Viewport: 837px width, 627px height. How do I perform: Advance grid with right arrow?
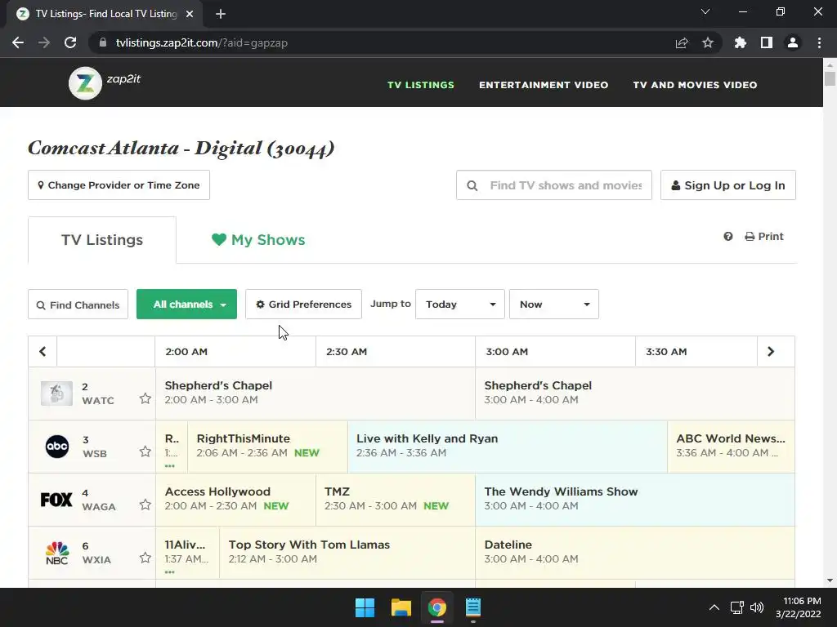[771, 351]
